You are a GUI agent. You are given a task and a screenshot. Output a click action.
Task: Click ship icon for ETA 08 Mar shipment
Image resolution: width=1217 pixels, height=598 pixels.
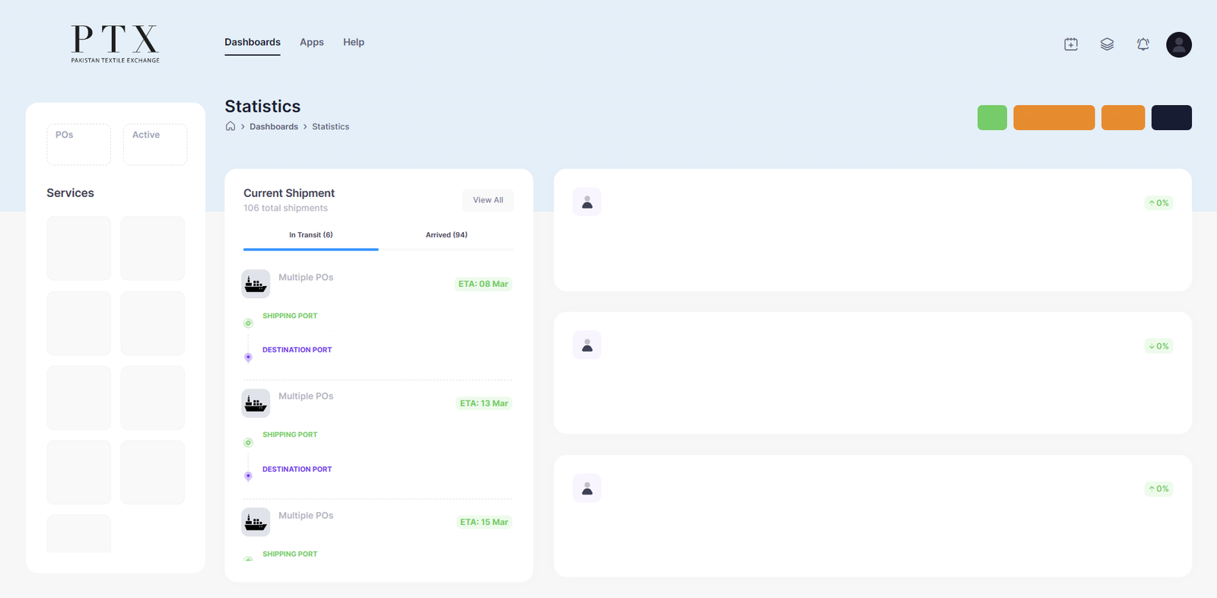pyautogui.click(x=256, y=284)
